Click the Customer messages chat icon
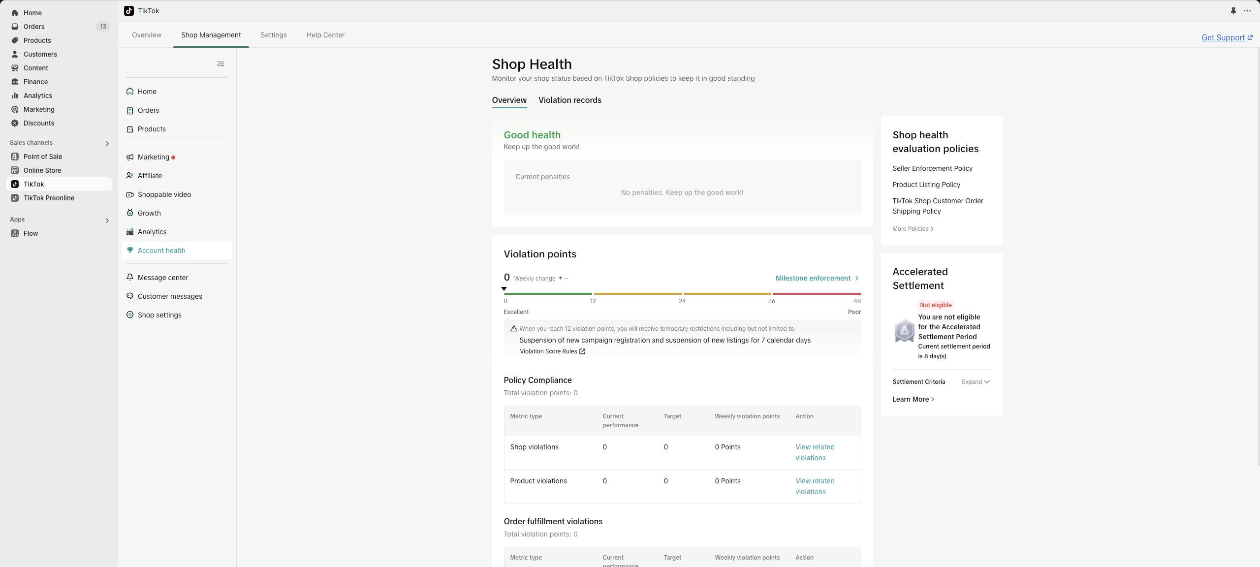The height and width of the screenshot is (567, 1260). pos(130,296)
